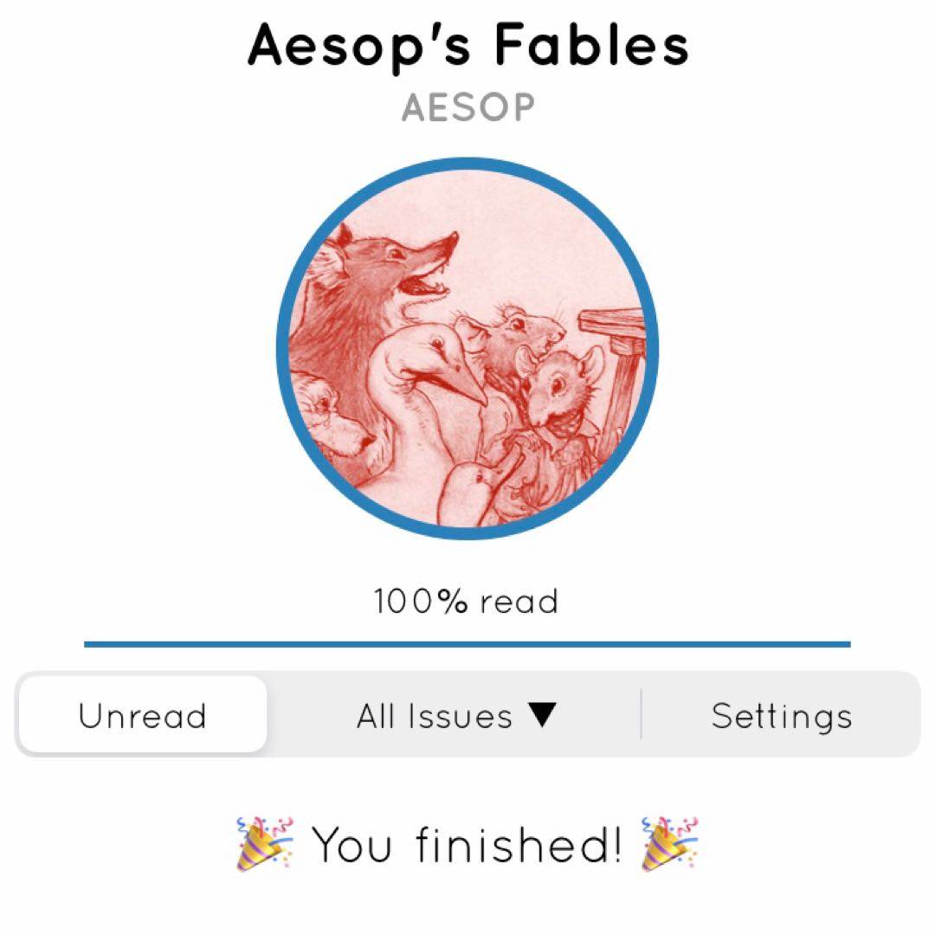Click the blue reading progress bar

point(467,644)
